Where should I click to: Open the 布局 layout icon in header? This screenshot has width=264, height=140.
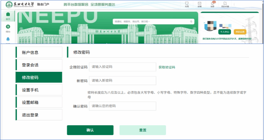tap(187, 3)
